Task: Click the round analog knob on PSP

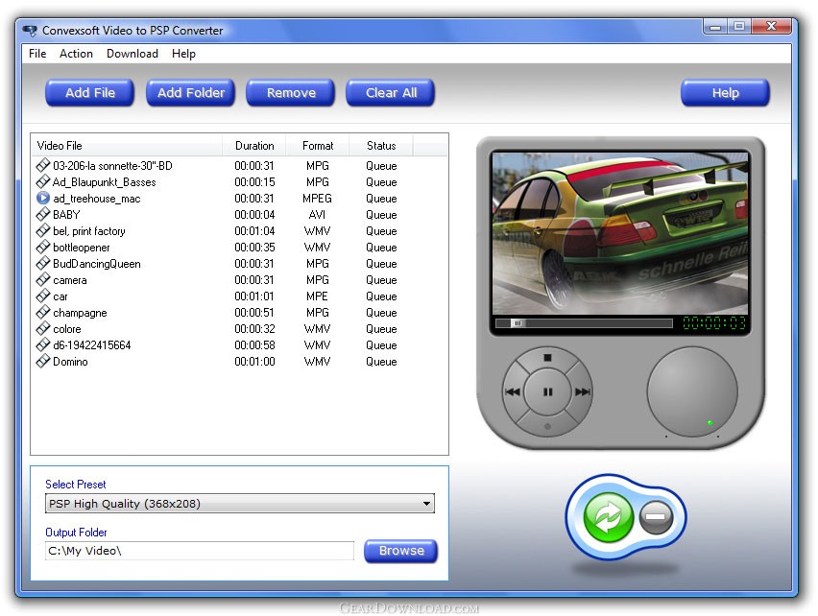Action: 692,391
